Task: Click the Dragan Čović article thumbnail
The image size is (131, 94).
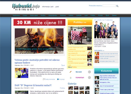Action: click(x=97, y=54)
